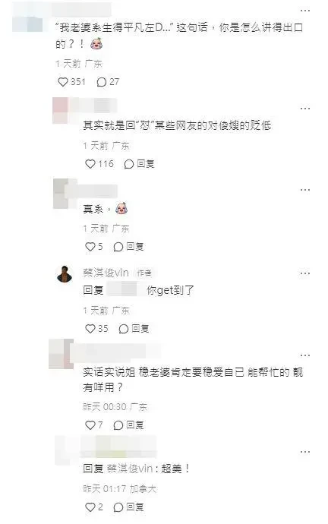Open more options for 蔡淇俊vin's reply
The width and height of the screenshot is (328, 524).
click(x=305, y=273)
